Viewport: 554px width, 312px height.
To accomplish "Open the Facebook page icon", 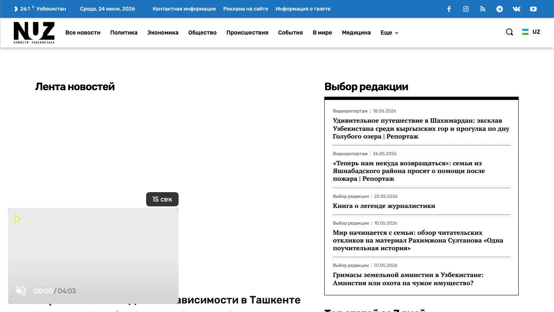I will (x=449, y=9).
